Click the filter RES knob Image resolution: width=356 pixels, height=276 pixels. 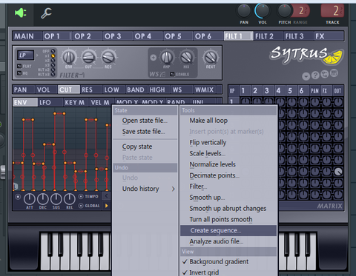108,57
